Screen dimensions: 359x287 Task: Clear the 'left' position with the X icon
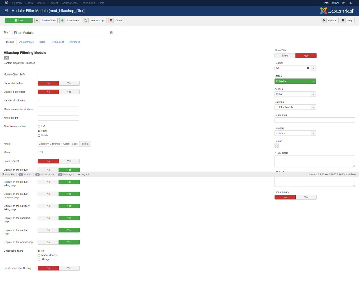coord(308,68)
